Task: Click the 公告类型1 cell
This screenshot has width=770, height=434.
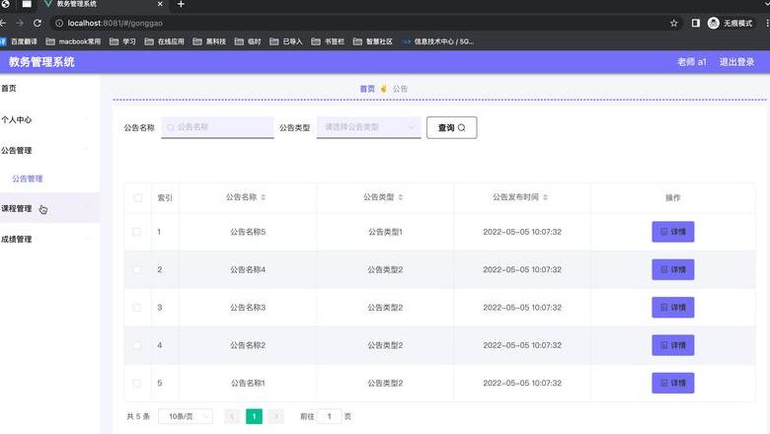Action: tap(385, 232)
